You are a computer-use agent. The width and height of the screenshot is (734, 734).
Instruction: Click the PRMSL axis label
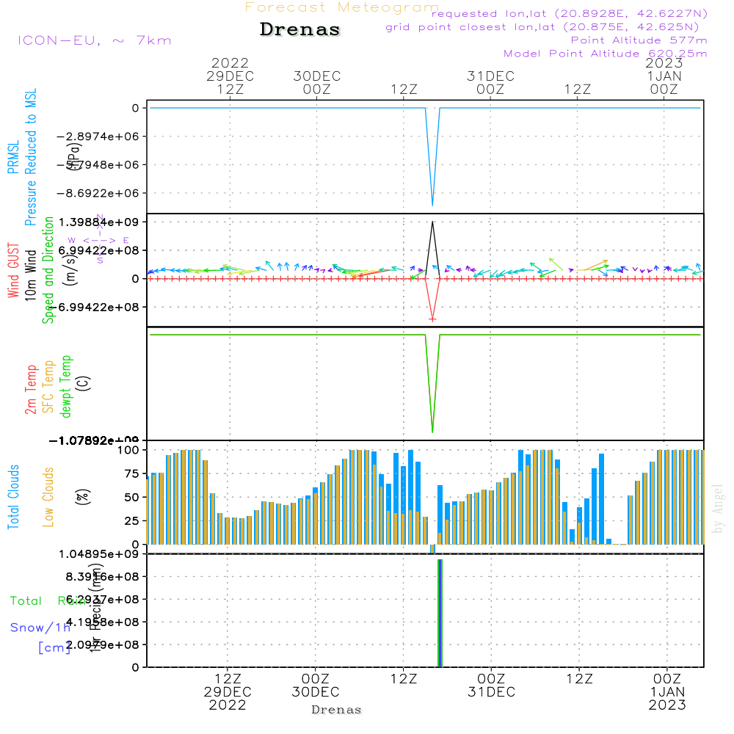tap(13, 159)
